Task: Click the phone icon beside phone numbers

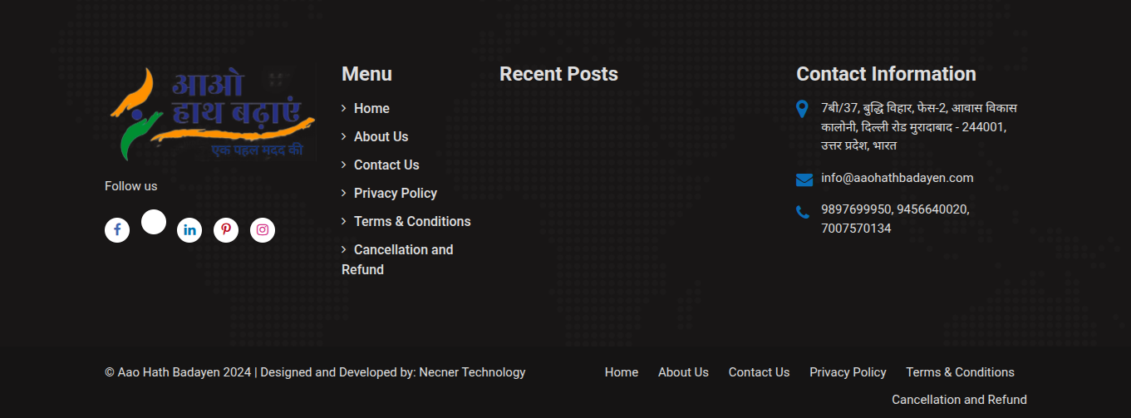Action: click(x=802, y=212)
